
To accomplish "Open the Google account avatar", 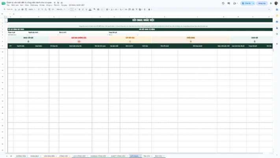I will coord(276,3).
